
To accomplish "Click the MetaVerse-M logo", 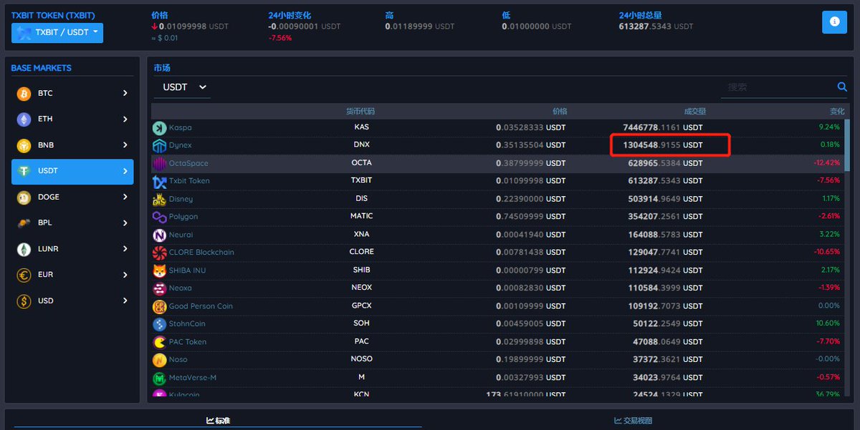I will 159,378.
